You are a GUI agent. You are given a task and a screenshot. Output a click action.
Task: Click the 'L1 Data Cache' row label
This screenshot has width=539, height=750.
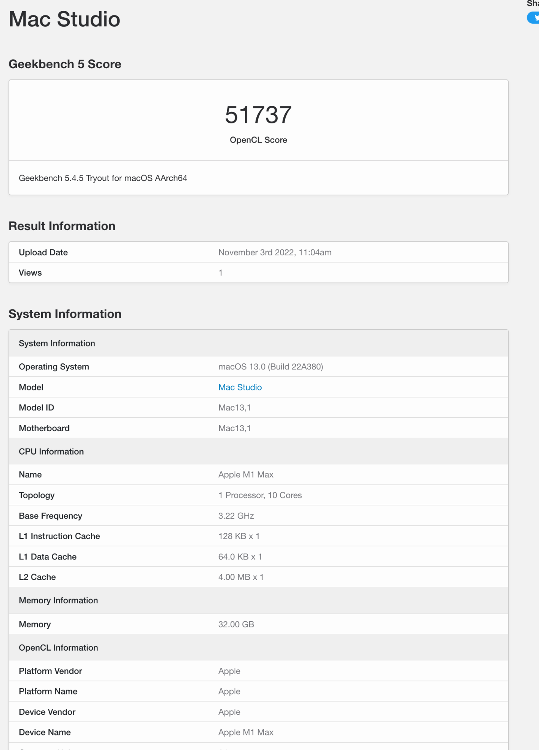[x=48, y=557]
